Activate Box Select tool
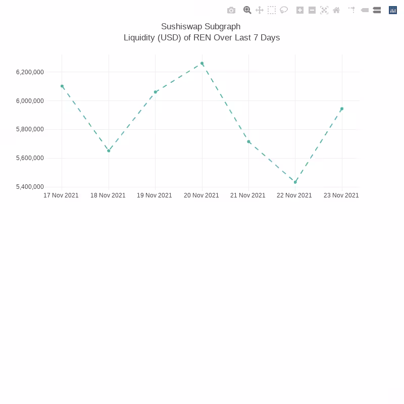Screen dimensions: 404x404 pos(272,10)
